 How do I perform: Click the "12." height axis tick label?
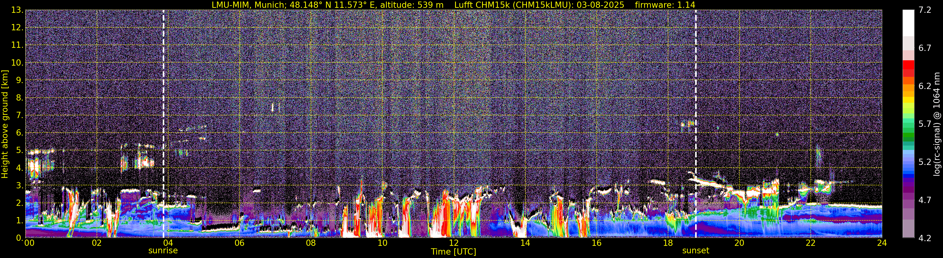[18, 28]
